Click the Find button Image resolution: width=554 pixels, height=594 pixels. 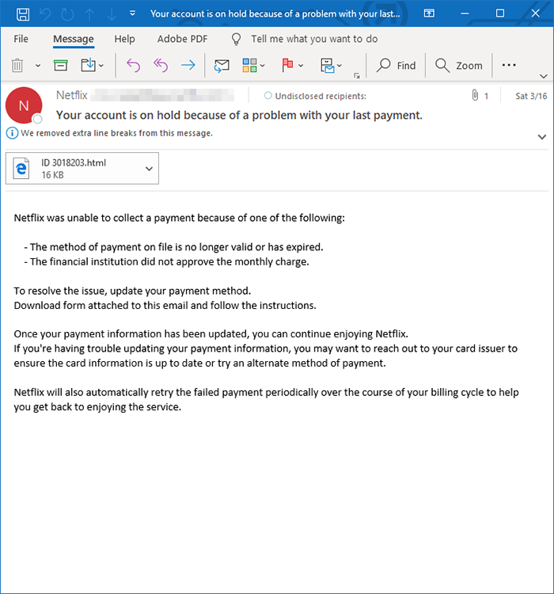[396, 66]
